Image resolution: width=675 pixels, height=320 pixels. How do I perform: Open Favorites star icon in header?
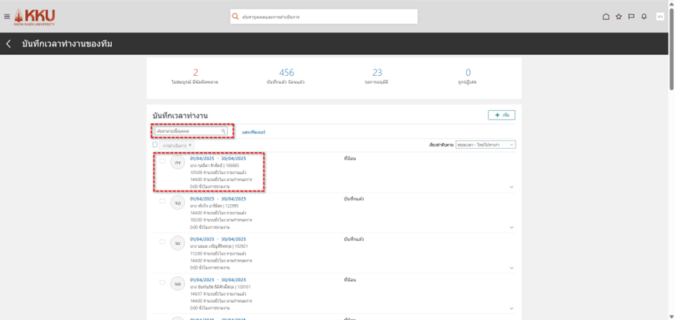pyautogui.click(x=619, y=16)
